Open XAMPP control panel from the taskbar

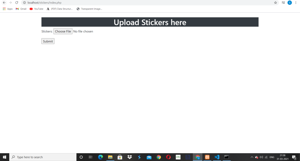tap(207, 157)
